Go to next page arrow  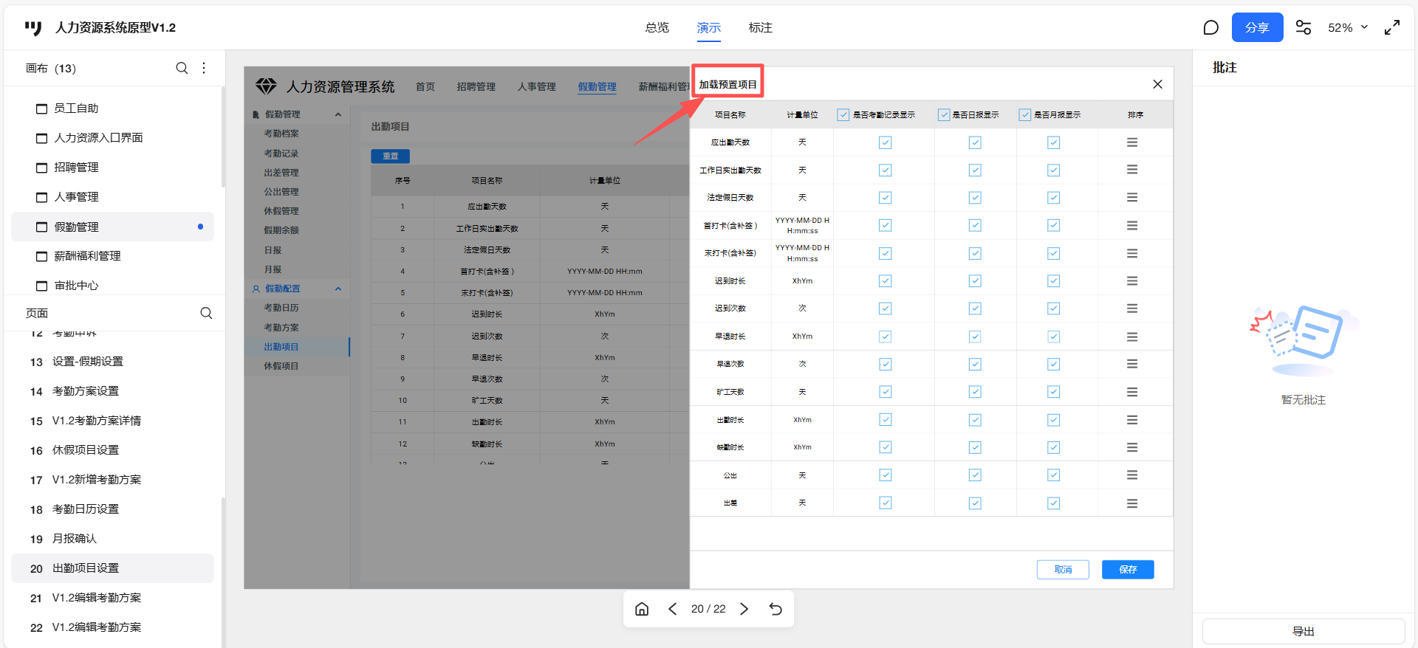tap(744, 609)
